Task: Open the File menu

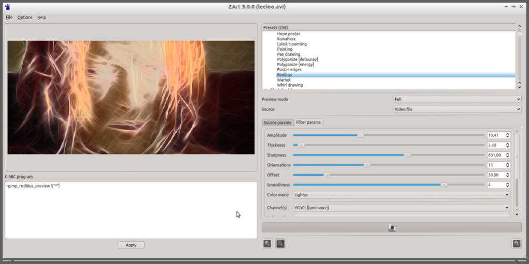Action: pos(9,18)
